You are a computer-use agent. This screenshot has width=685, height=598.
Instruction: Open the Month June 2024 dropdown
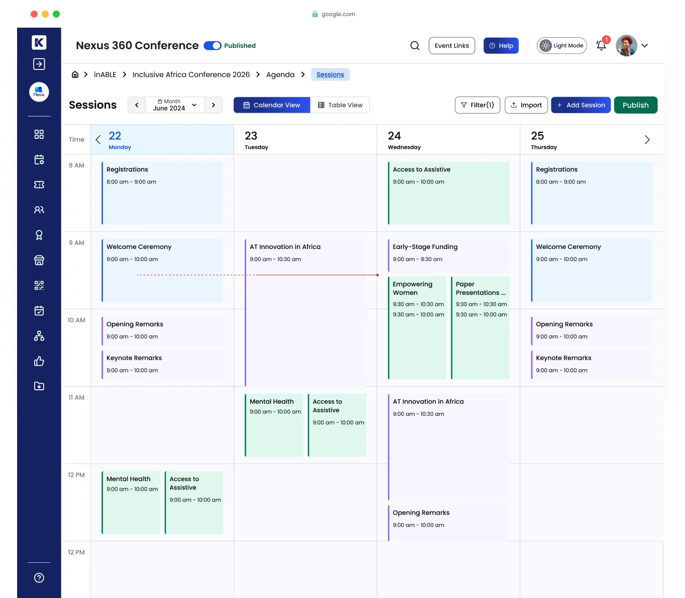tap(175, 105)
